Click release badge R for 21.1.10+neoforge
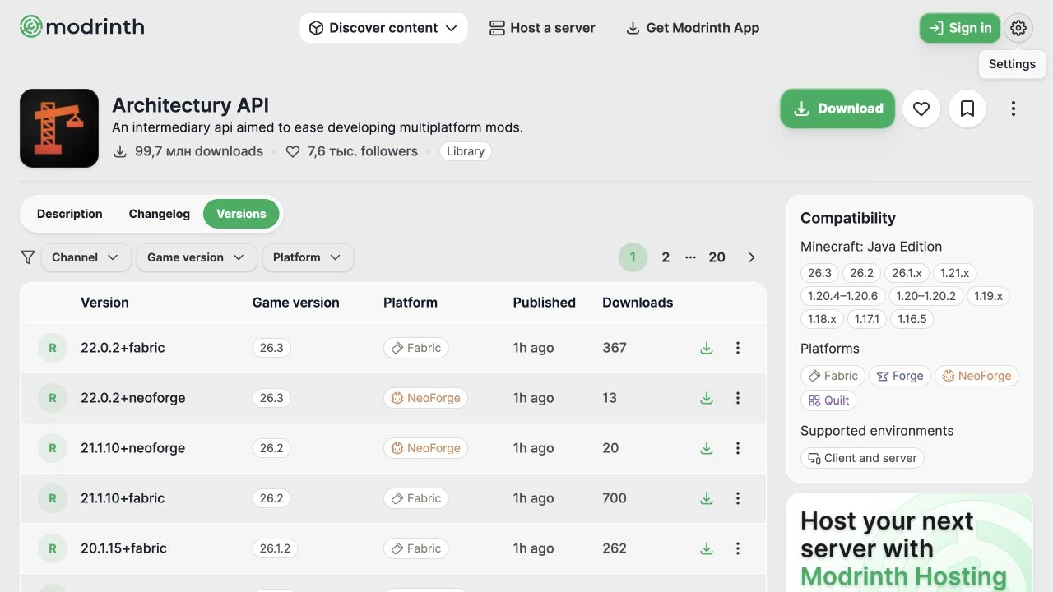 (53, 448)
